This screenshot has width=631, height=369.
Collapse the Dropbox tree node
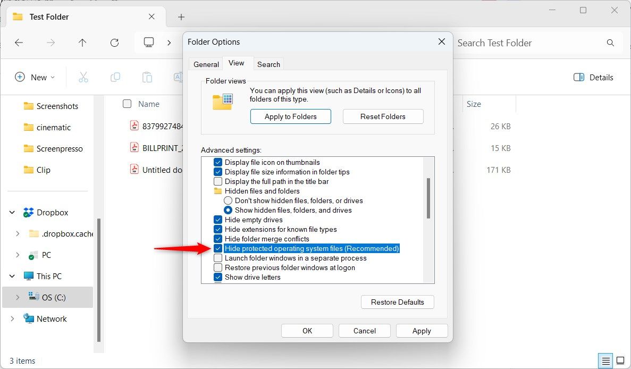coord(12,213)
